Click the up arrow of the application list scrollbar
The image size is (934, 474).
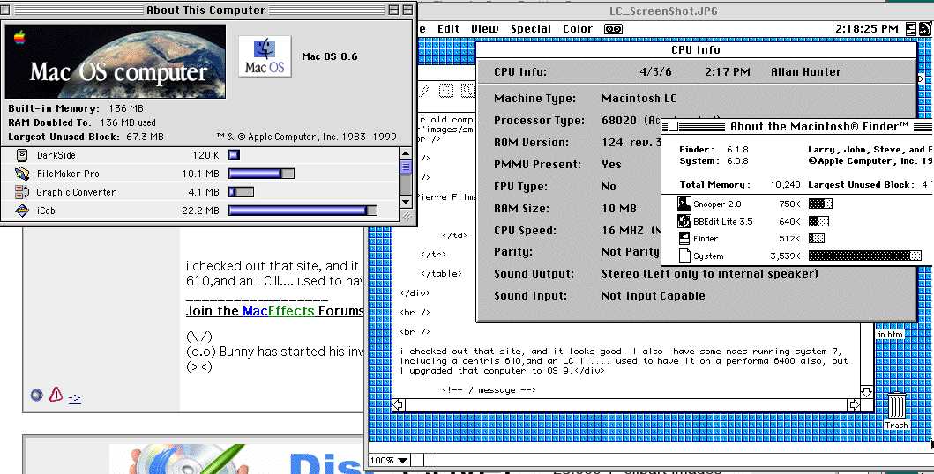pos(405,154)
